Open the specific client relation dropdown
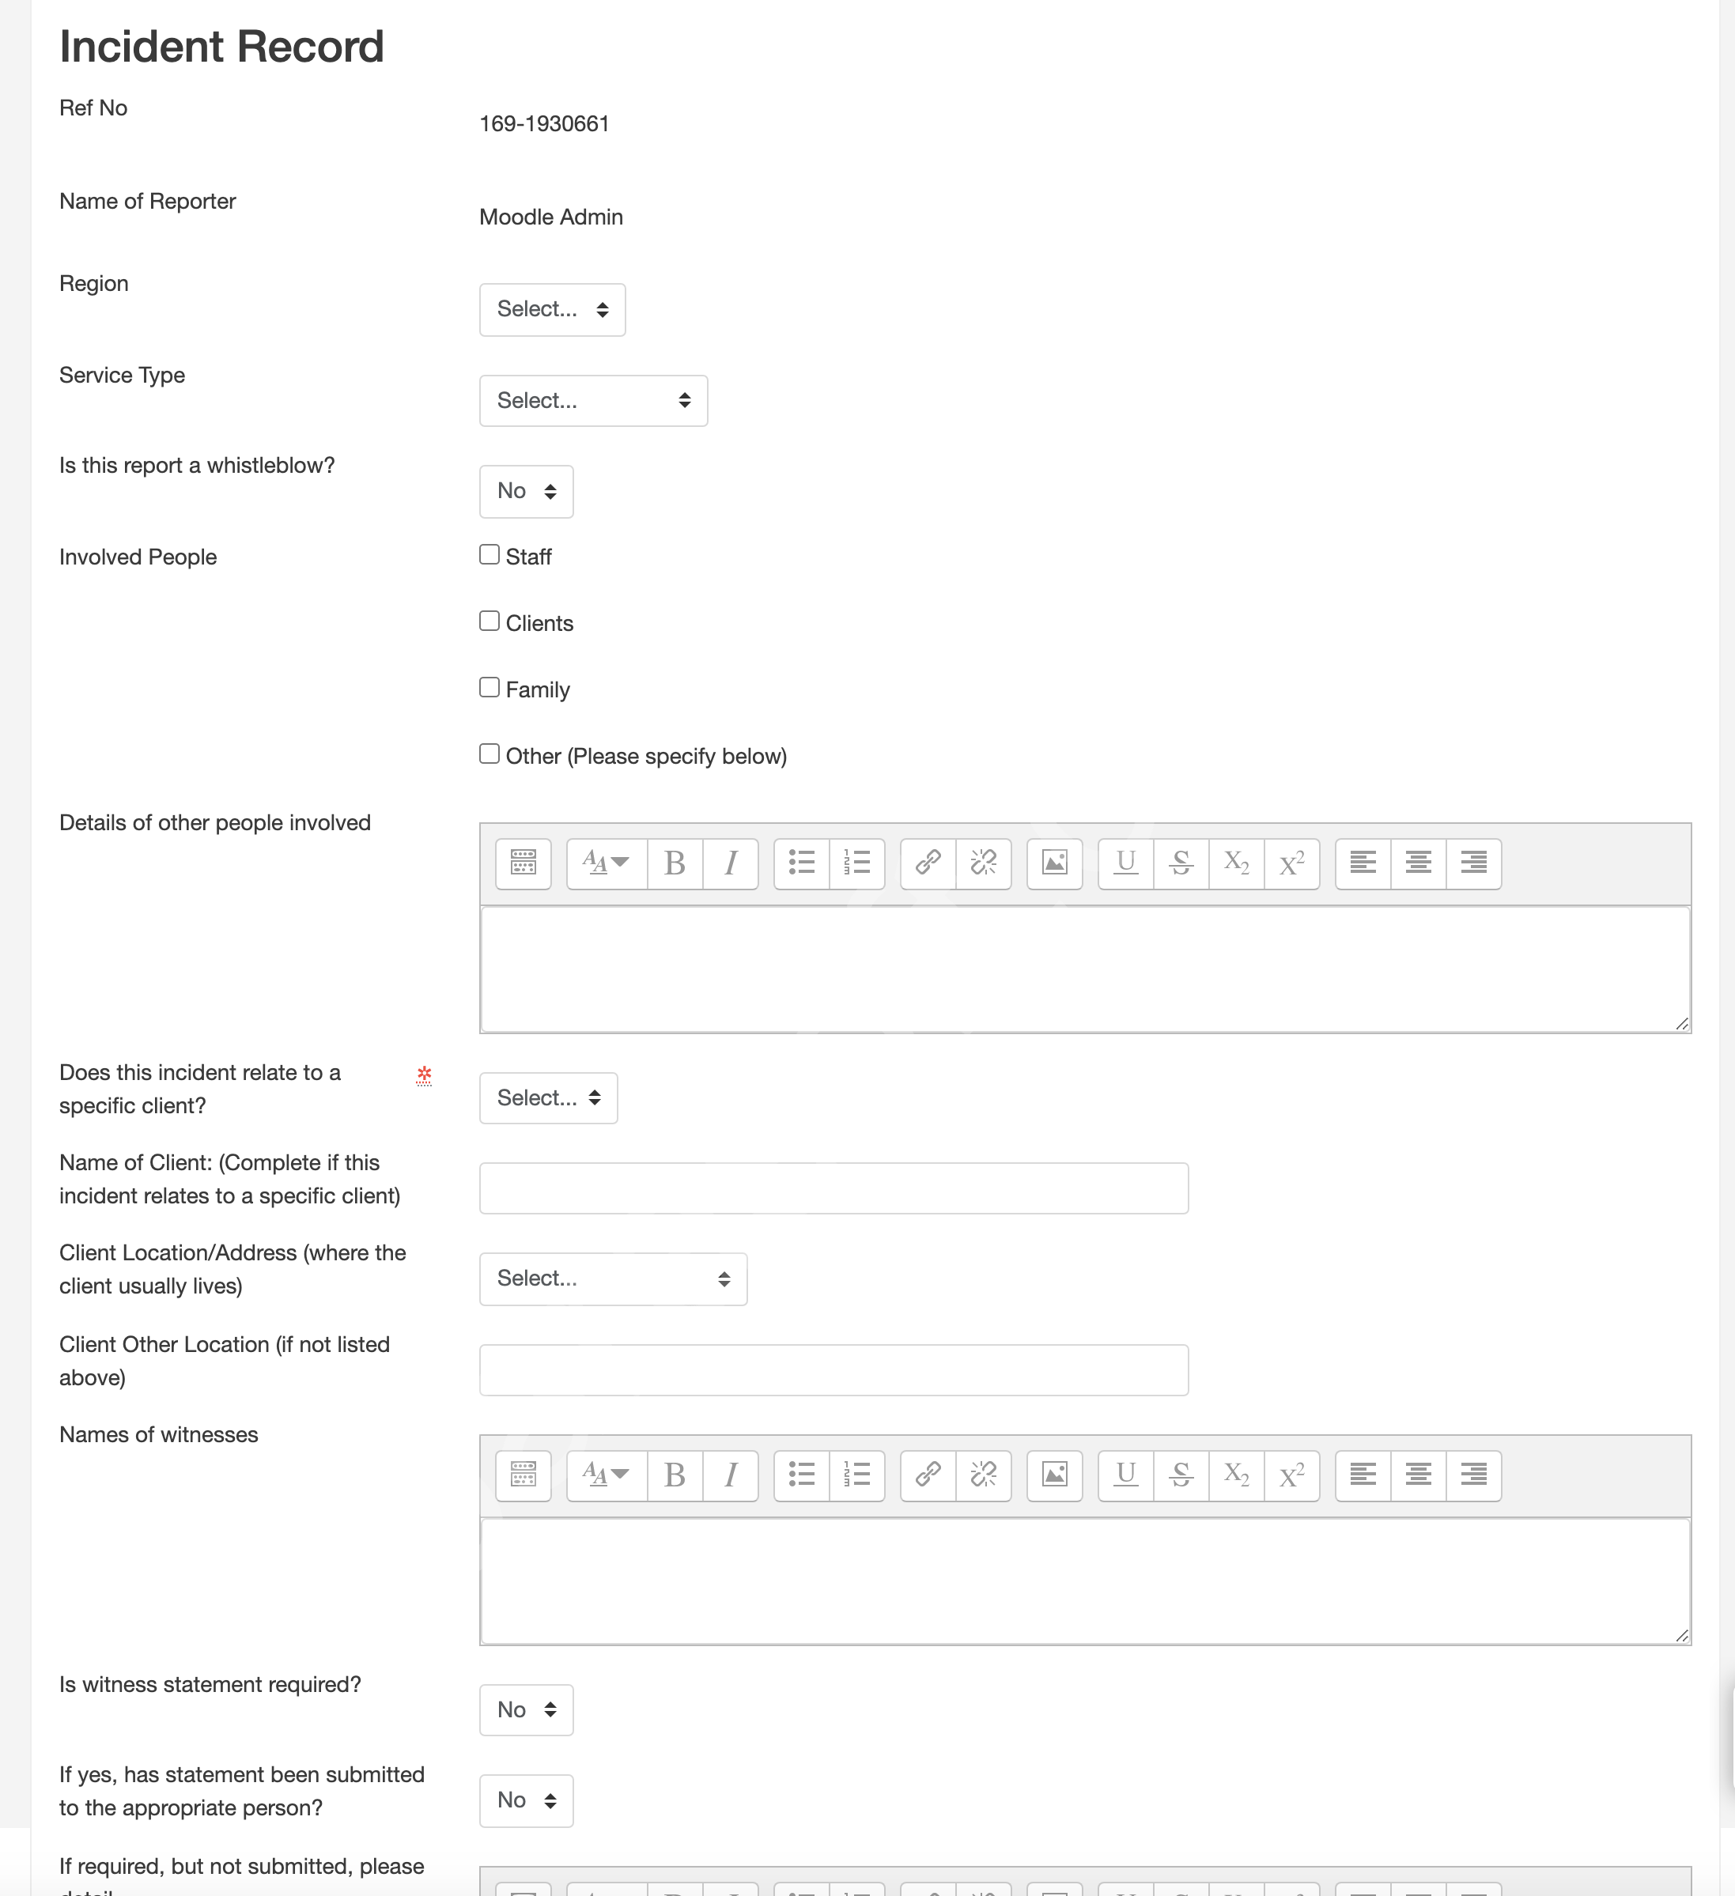This screenshot has width=1735, height=1896. 549,1097
